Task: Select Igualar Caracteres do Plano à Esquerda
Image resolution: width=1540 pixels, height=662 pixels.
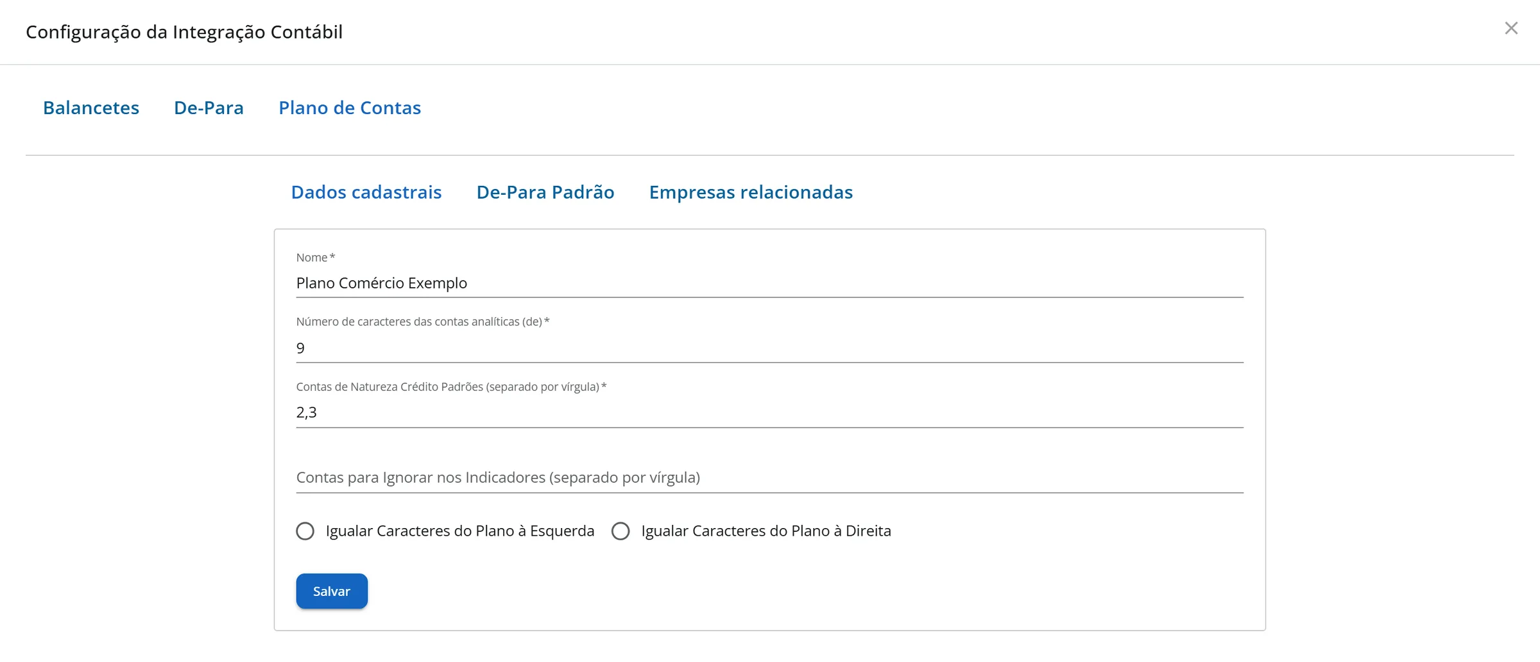Action: click(x=305, y=531)
